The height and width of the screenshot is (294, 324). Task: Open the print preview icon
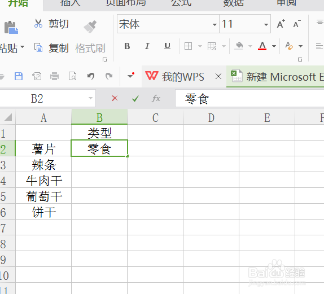(72, 76)
